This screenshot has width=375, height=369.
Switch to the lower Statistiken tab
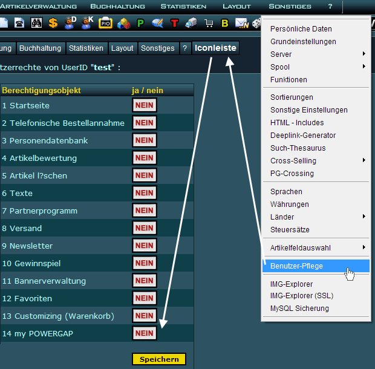pos(86,48)
